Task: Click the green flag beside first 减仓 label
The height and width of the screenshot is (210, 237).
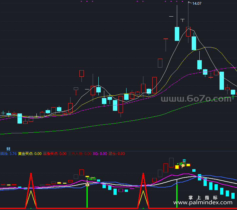Action: 88,178
